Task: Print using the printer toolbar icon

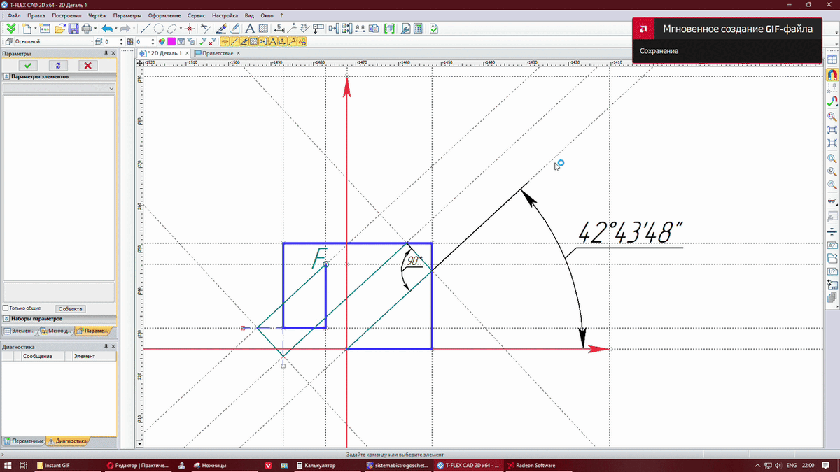Action: 87,29
